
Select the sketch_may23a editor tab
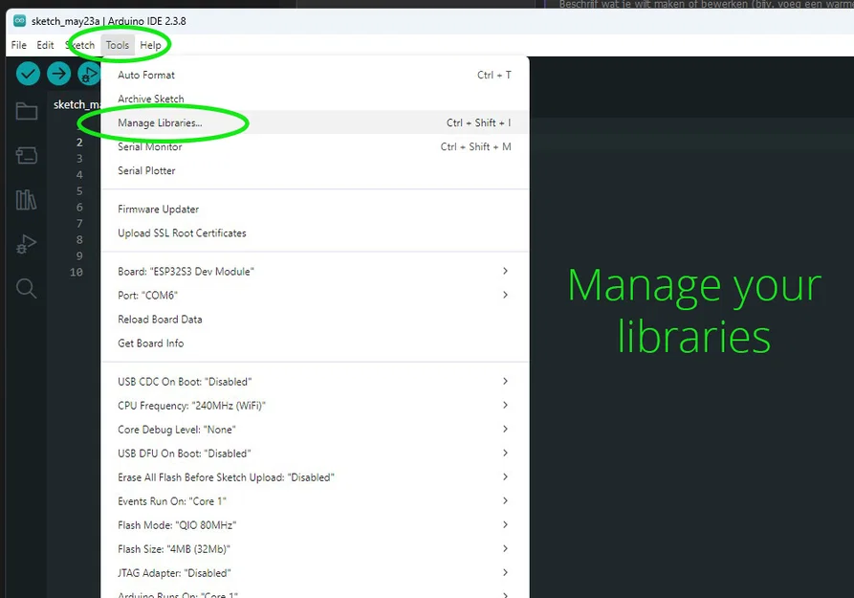77,104
